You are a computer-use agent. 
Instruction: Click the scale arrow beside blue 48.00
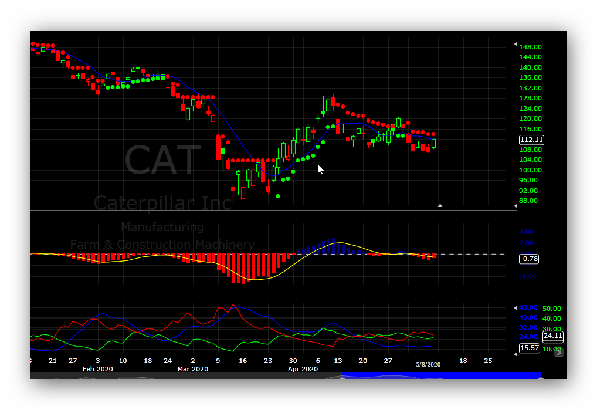click(515, 307)
